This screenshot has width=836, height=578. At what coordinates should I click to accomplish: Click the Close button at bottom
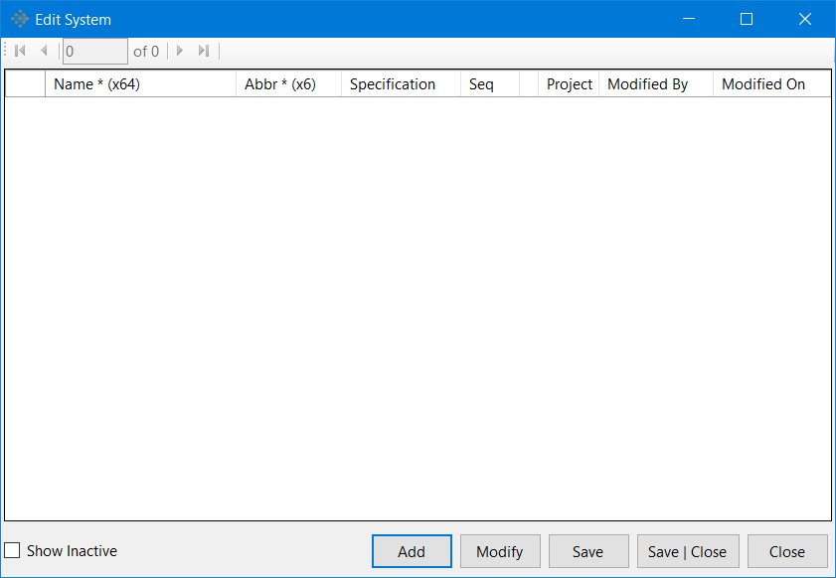point(787,551)
